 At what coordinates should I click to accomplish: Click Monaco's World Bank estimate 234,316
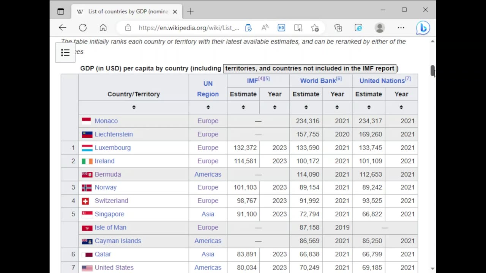point(308,121)
